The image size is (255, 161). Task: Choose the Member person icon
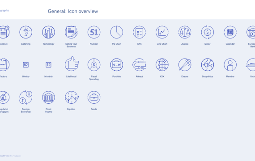coord(230,65)
